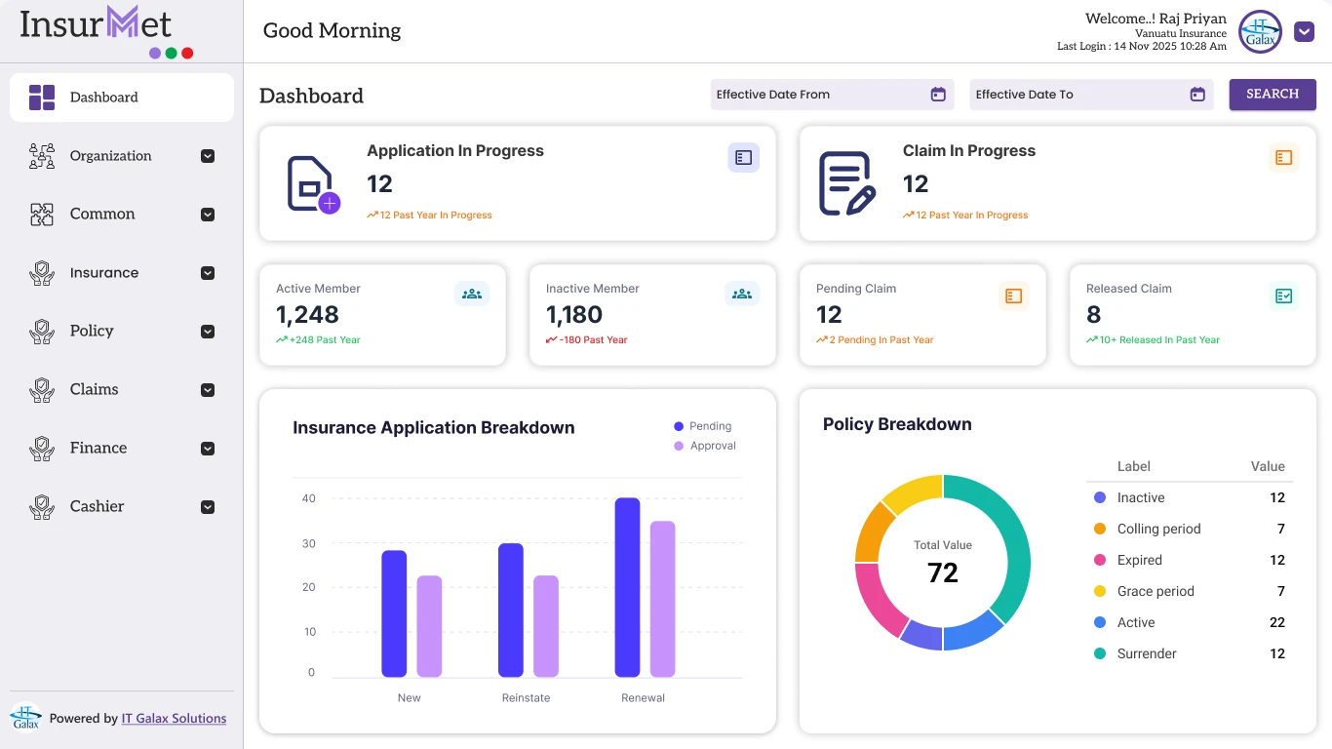Click the Inactive legend color dot

[x=1100, y=497]
